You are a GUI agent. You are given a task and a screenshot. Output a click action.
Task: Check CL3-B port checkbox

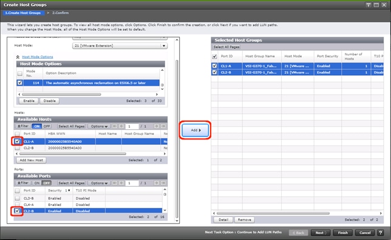pos(17,198)
